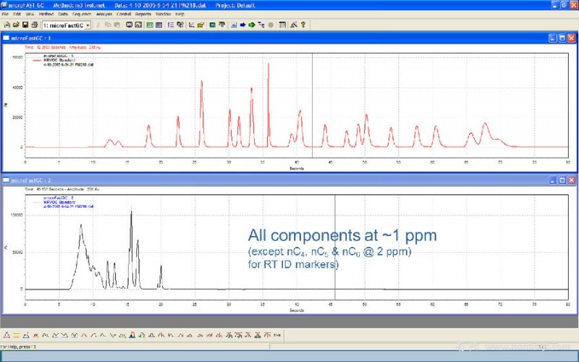Image resolution: width=579 pixels, height=362 pixels.
Task: Click the blue right arrow toolbar icon
Action: (242, 25)
